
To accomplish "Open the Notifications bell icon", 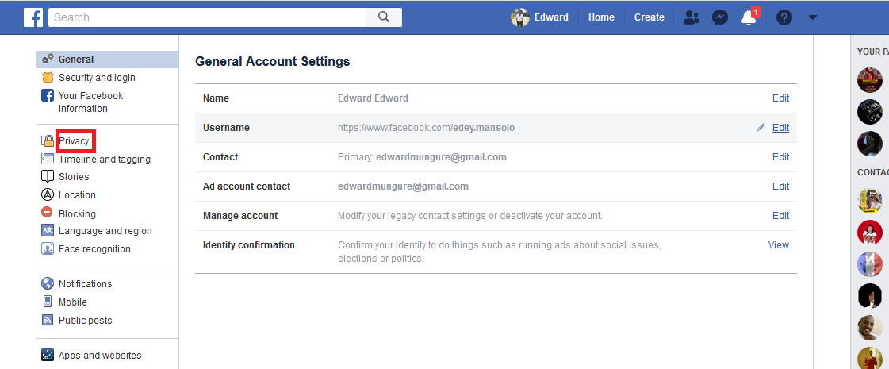I will 749,17.
